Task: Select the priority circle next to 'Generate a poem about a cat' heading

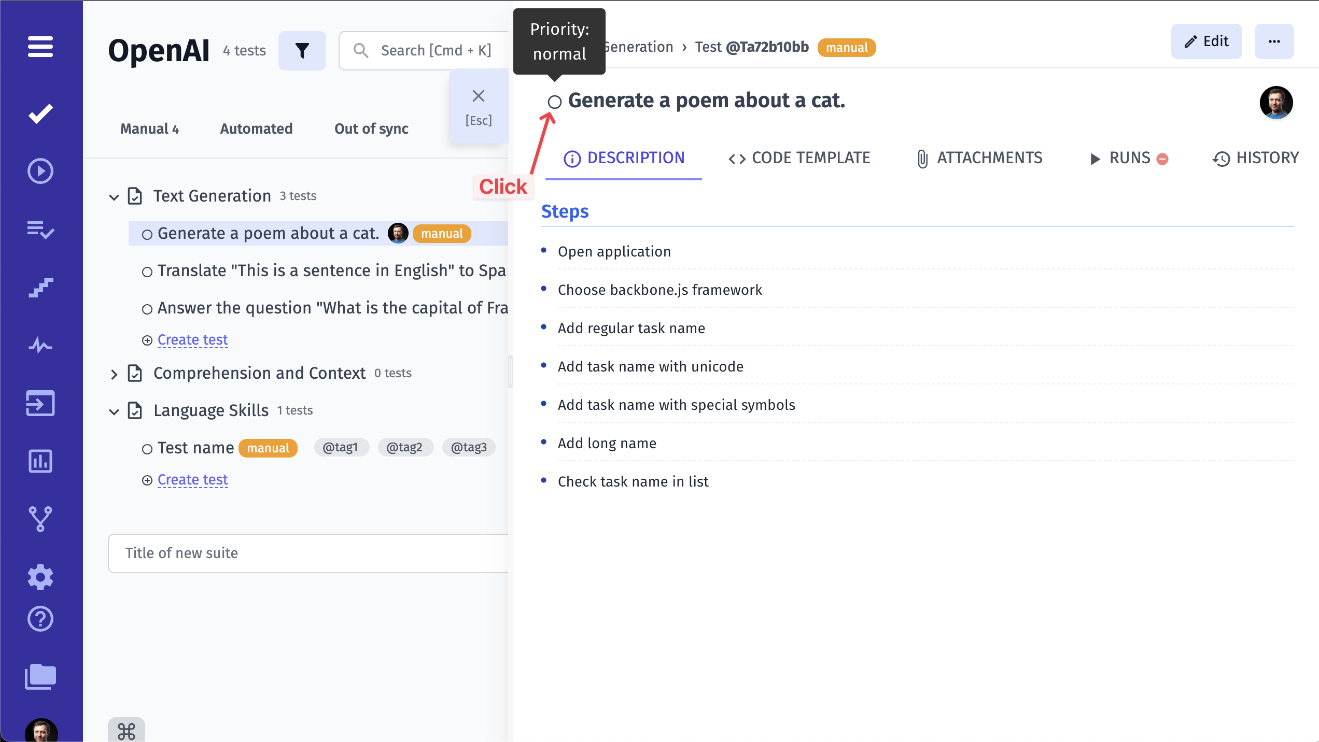Action: [x=554, y=102]
